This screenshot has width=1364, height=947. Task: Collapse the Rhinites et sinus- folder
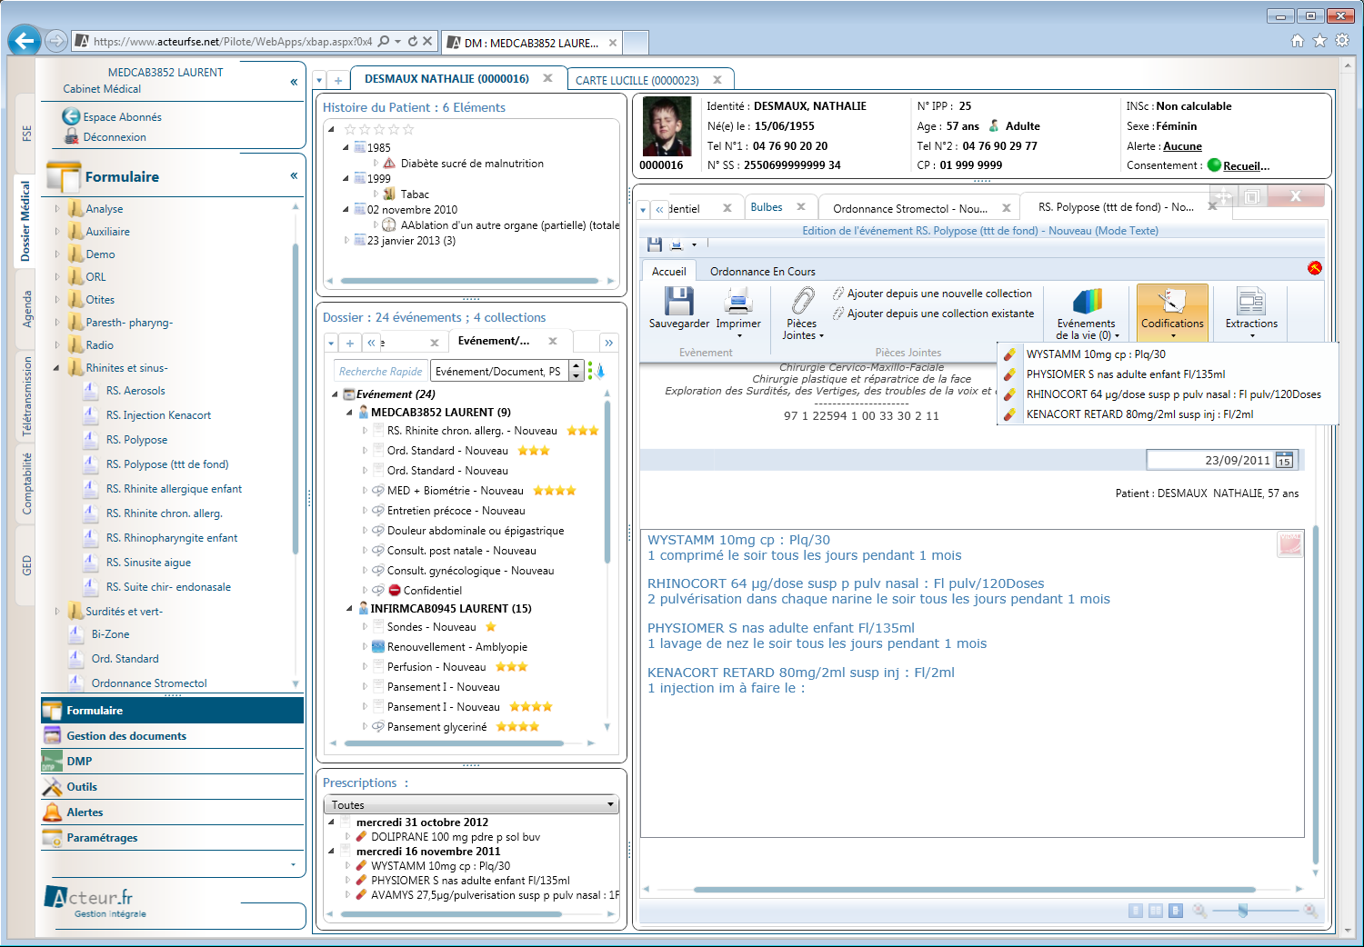click(x=57, y=368)
